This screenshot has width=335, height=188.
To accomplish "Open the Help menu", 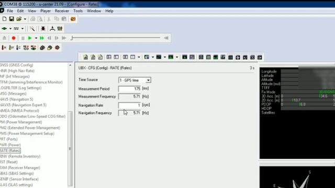I will (109, 11).
